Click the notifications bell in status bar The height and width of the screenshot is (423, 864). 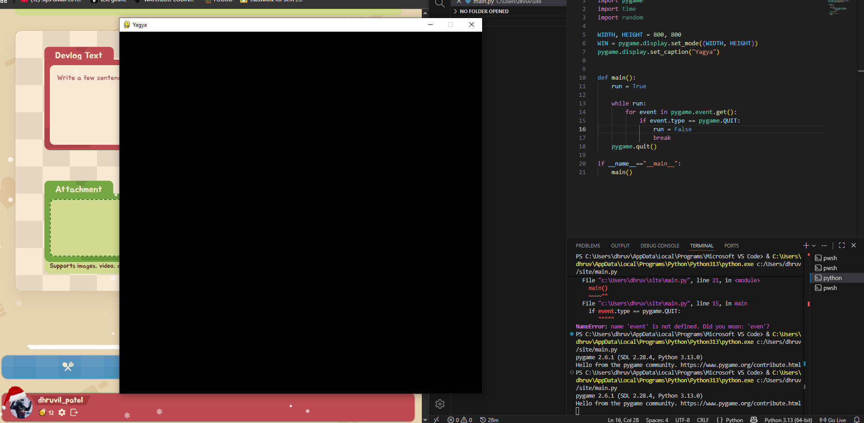click(x=856, y=420)
